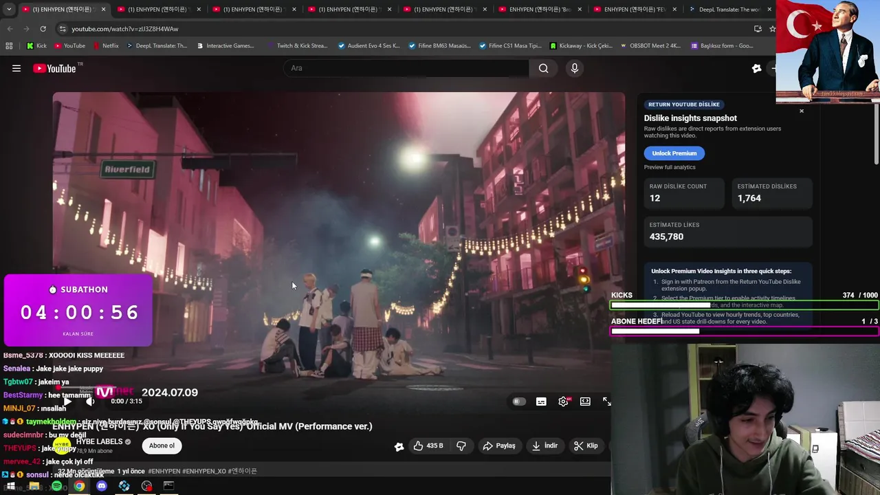The width and height of the screenshot is (880, 495).
Task: Switch the player to theater mode
Action: point(585,401)
